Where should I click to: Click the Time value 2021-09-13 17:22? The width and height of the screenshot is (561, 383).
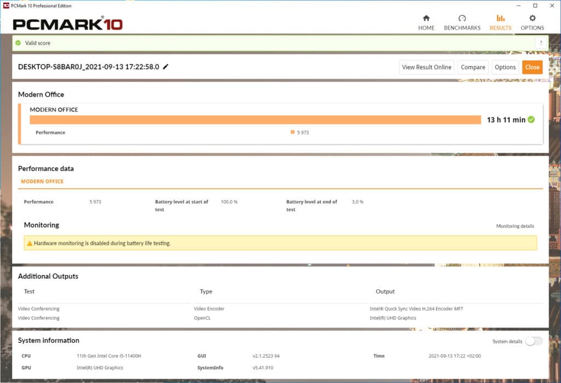[x=455, y=356]
